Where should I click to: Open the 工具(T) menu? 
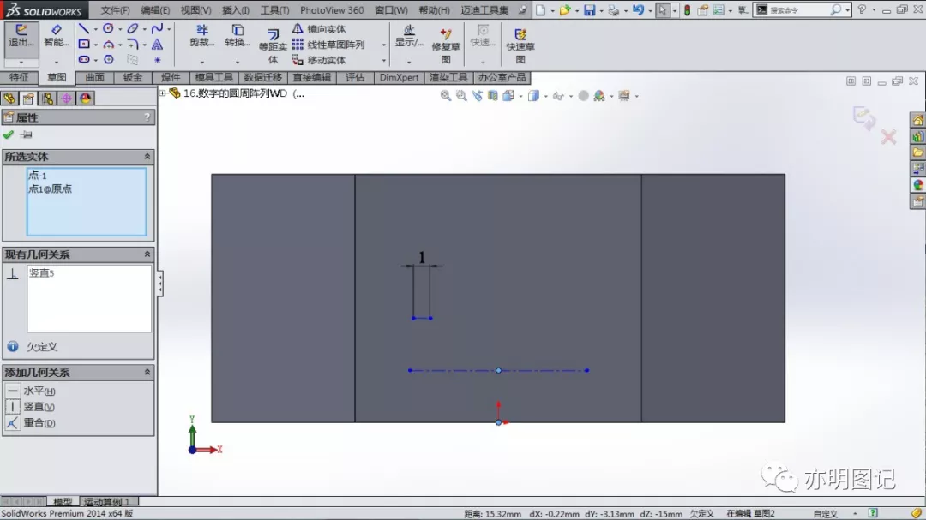274,10
